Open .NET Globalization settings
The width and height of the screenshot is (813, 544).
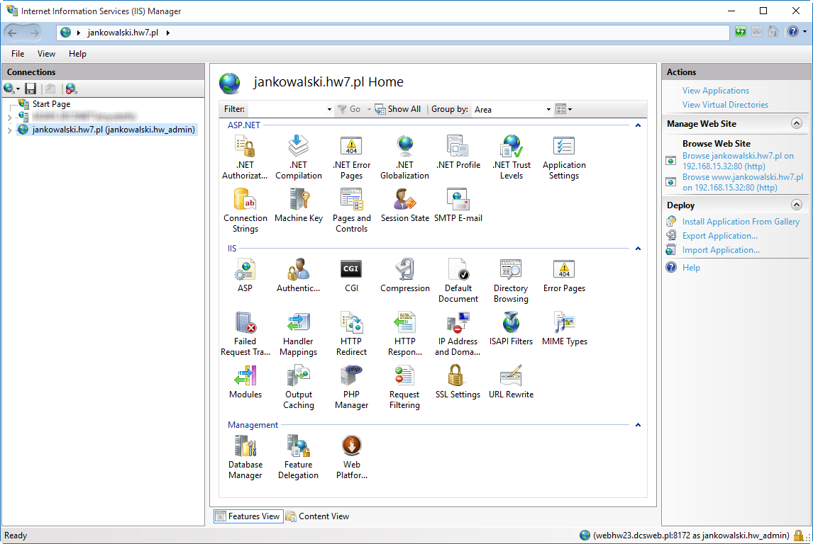[x=405, y=157]
